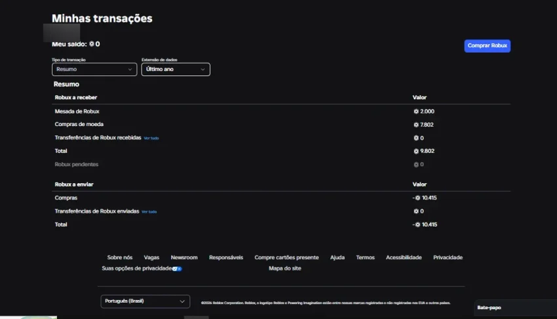Open Suas opções de privacidade link
Image resolution: width=557 pixels, height=319 pixels.
(136, 268)
